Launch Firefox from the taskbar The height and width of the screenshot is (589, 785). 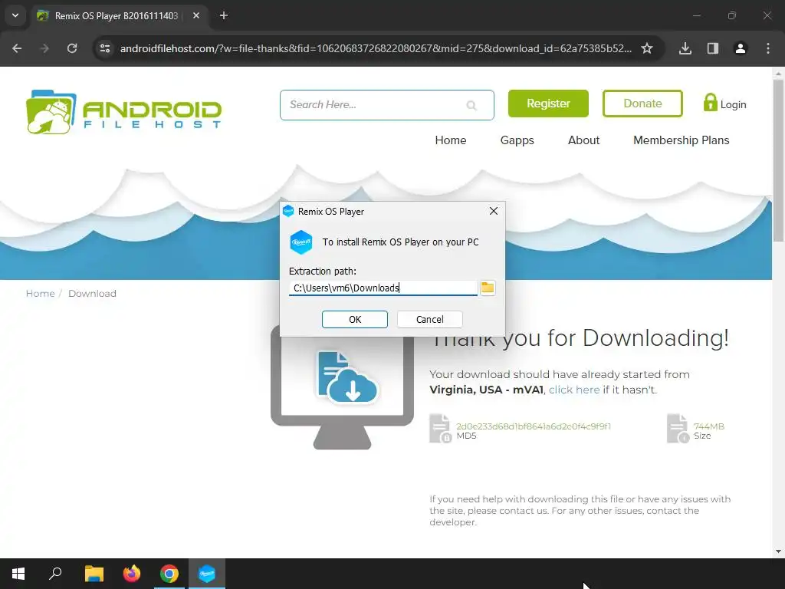click(x=132, y=574)
